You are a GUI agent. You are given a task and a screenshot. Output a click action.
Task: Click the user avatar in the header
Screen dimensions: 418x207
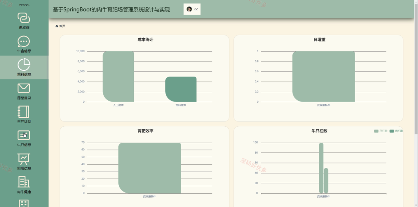coord(189,9)
